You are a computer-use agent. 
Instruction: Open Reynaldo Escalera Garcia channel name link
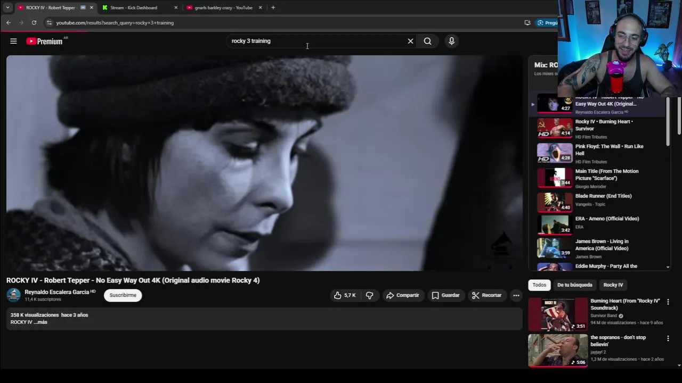pyautogui.click(x=56, y=292)
